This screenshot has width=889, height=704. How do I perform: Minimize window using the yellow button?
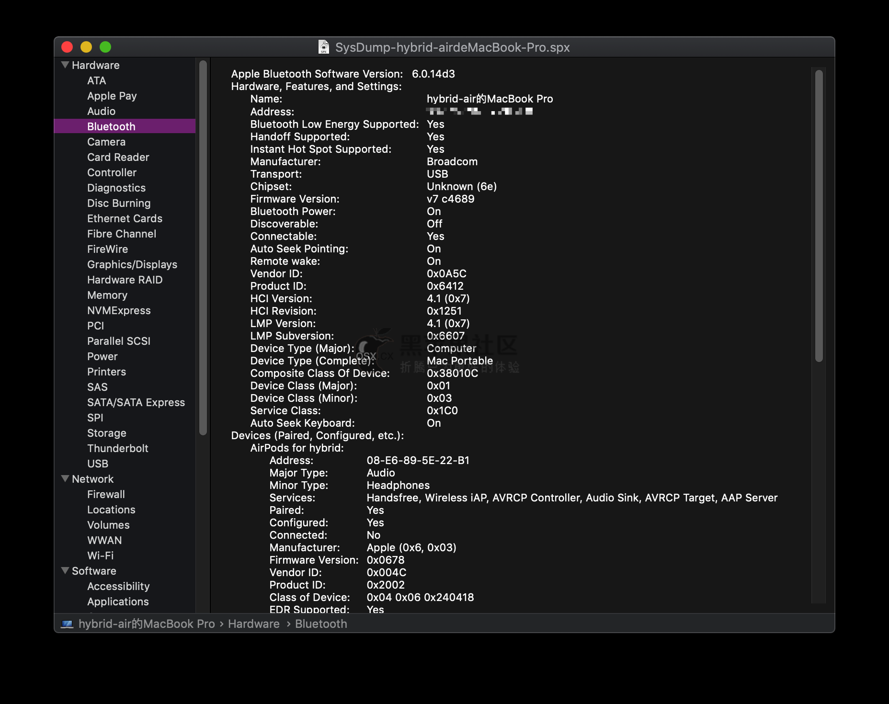86,47
